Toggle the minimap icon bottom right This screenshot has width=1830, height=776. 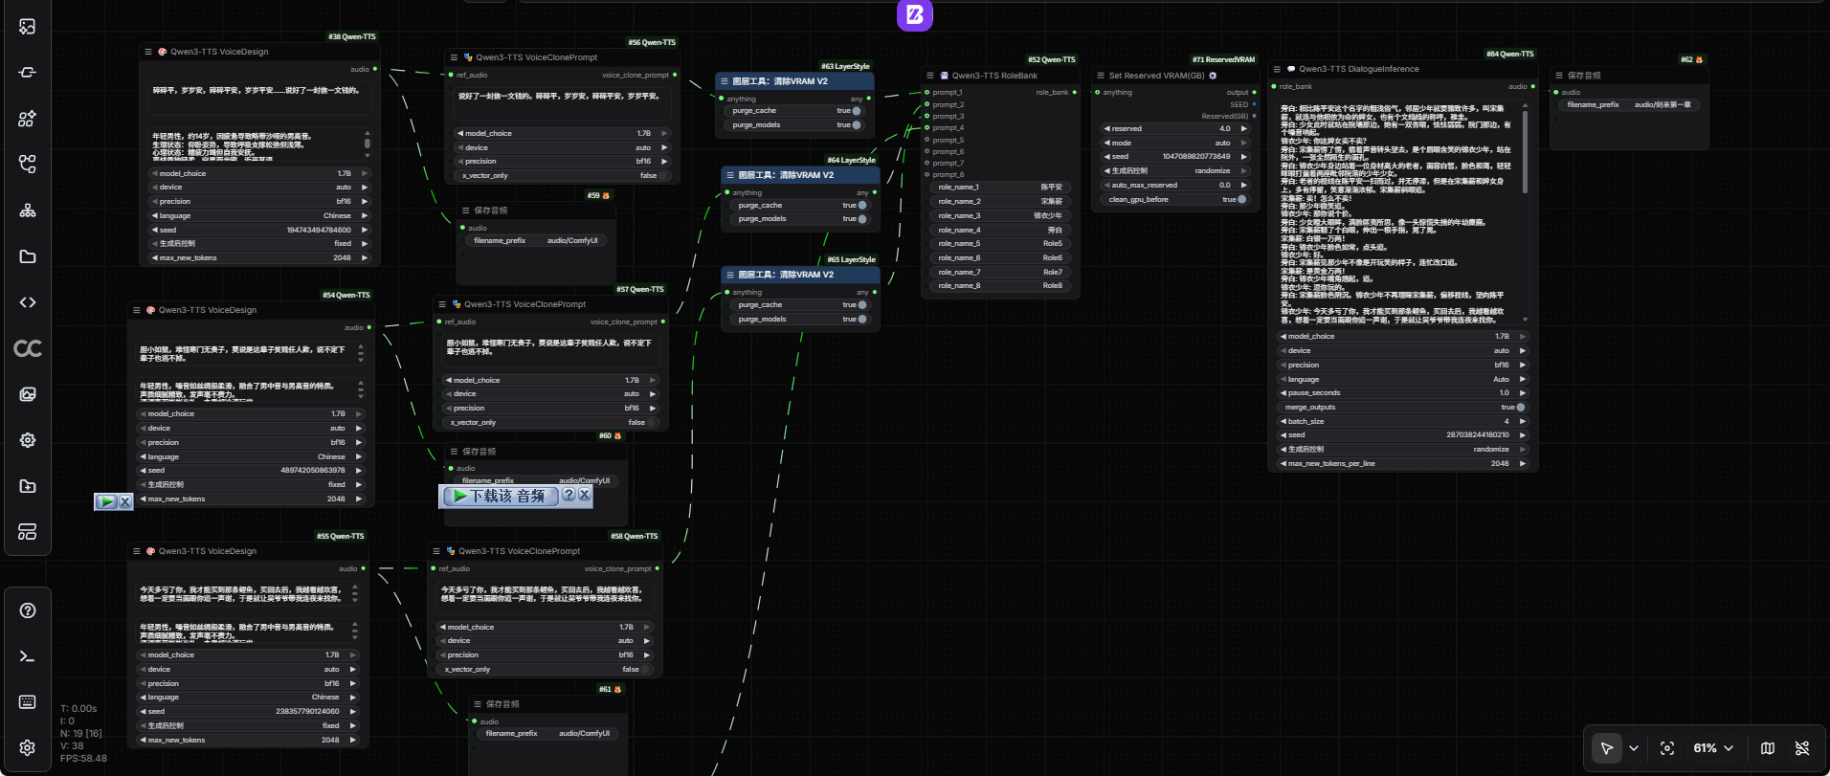coord(1768,748)
